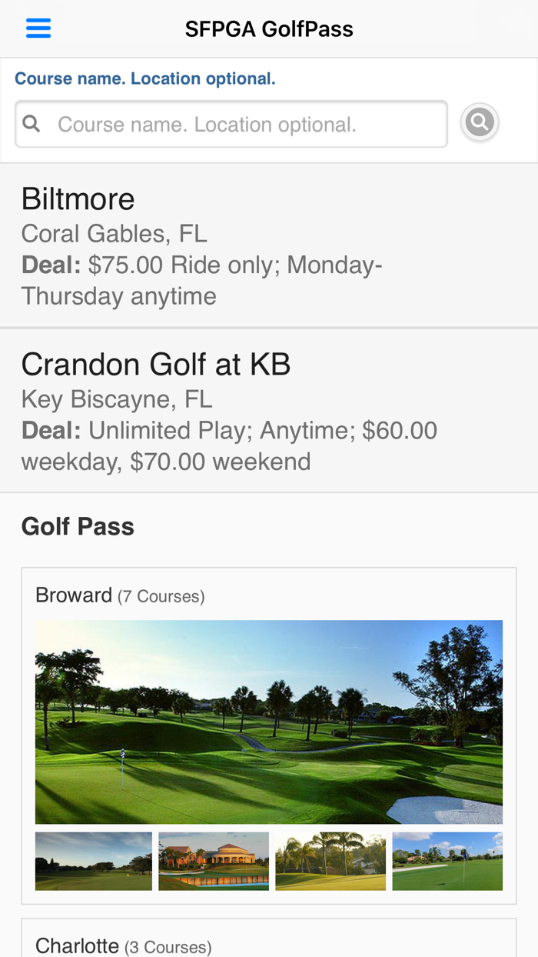Select the Biltmore course listing
538x957 pixels.
tap(78, 198)
